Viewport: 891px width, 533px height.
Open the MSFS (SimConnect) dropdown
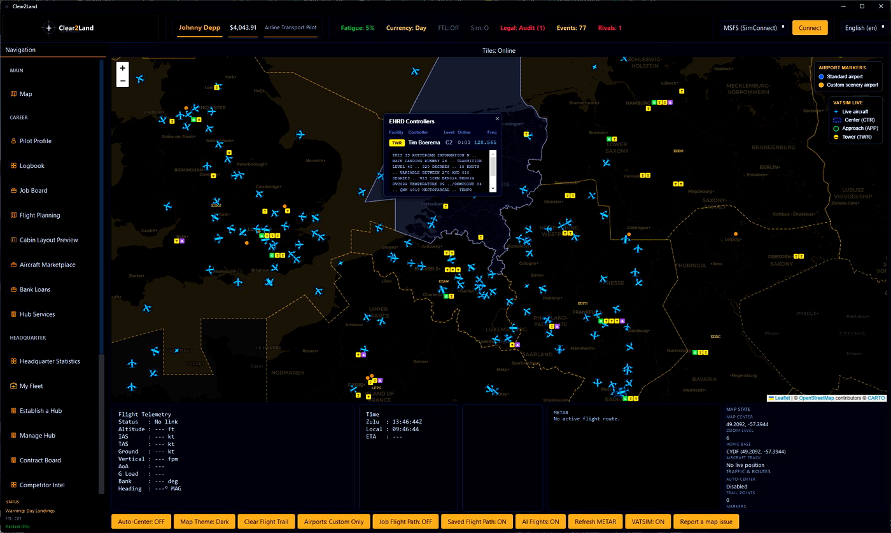(x=754, y=28)
